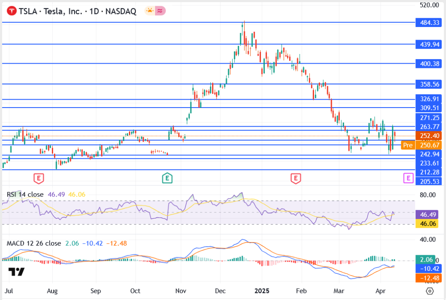Click the Pre market price tag
This screenshot has width=446, height=300.
(408, 145)
